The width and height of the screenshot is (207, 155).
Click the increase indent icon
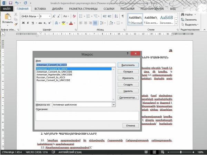(109, 16)
